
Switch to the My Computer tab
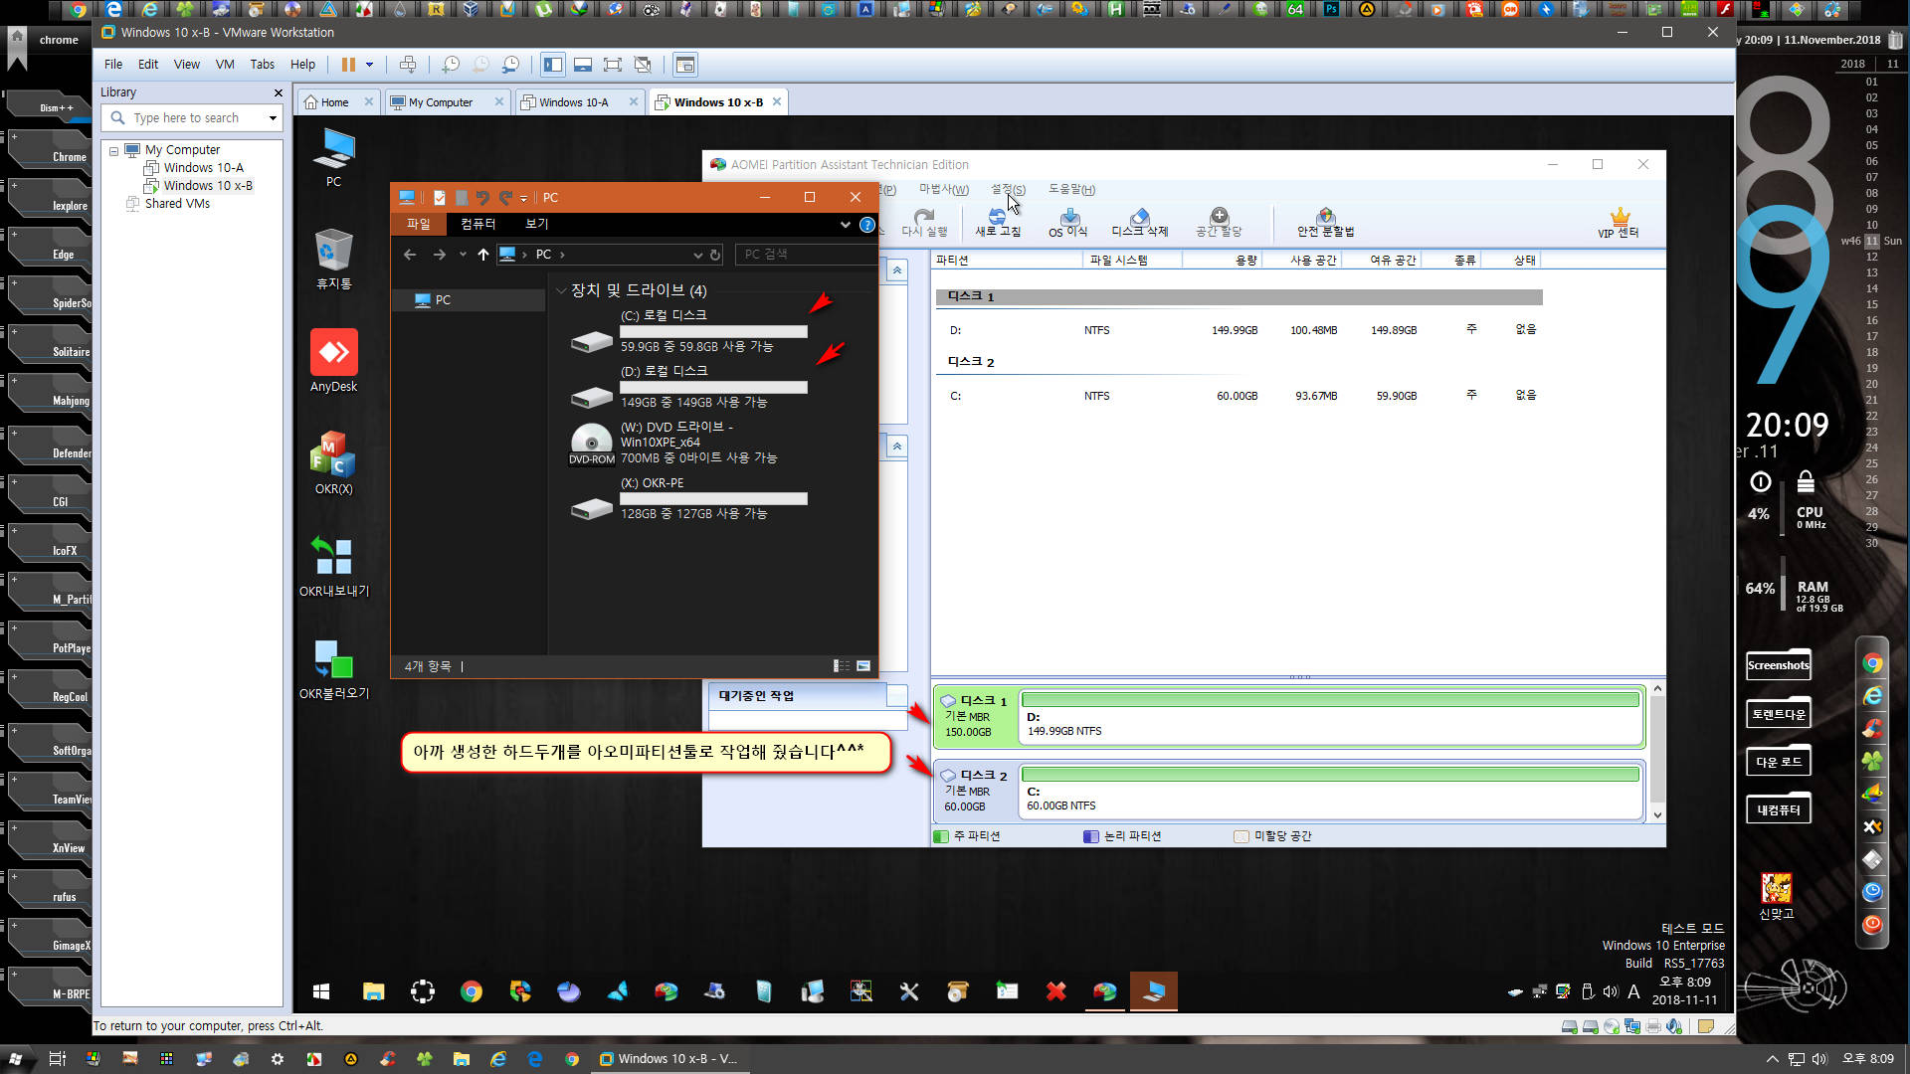441,102
